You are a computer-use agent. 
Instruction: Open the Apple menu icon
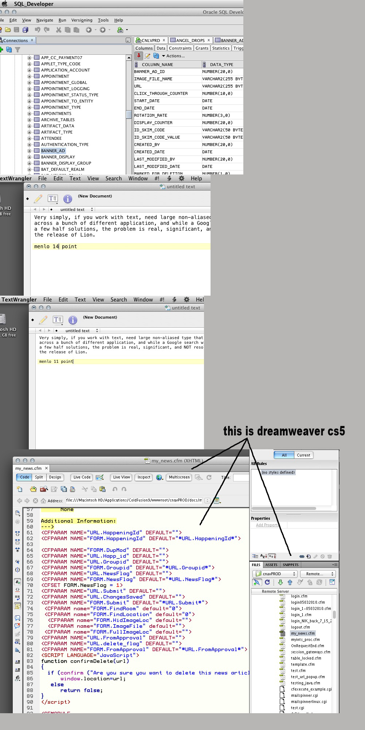click(x=4, y=4)
